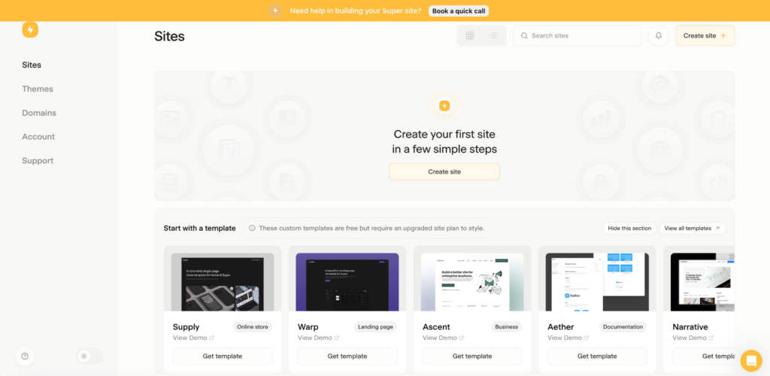Open Account settings from sidebar
Image resolution: width=770 pixels, height=376 pixels.
coord(38,137)
